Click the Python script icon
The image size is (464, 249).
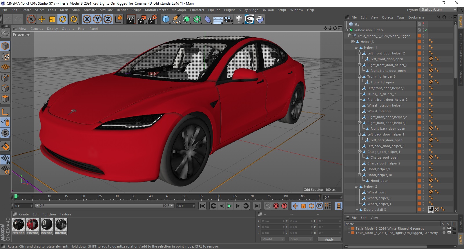tap(260, 19)
